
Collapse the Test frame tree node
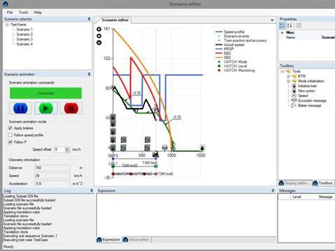click(x=7, y=24)
